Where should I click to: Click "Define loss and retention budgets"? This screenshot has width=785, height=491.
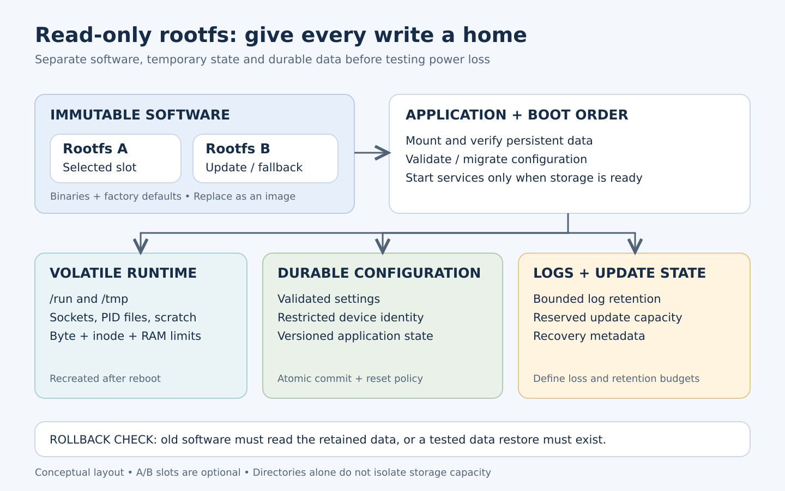coord(617,379)
